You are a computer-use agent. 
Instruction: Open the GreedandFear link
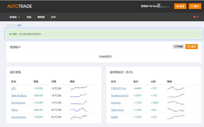pyautogui.click(x=19, y=117)
